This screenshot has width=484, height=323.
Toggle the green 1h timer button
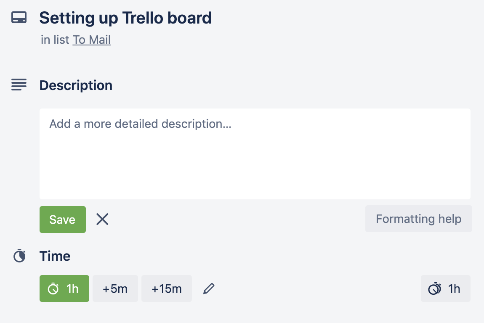[64, 289]
